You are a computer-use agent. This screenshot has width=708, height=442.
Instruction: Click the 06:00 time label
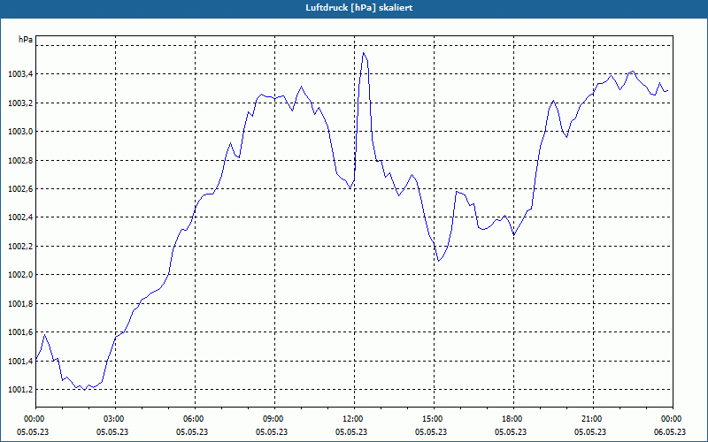click(195, 419)
